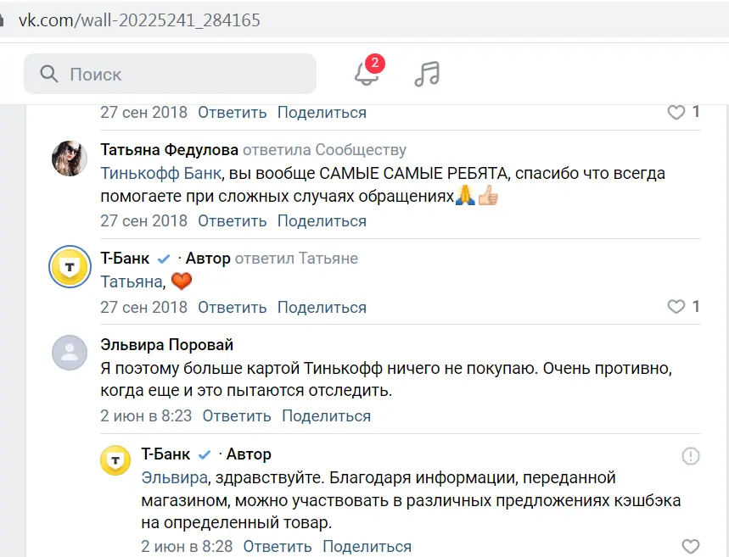The width and height of the screenshot is (729, 557).
Task: Share Татьяна Федулова's comment
Action: (x=322, y=220)
